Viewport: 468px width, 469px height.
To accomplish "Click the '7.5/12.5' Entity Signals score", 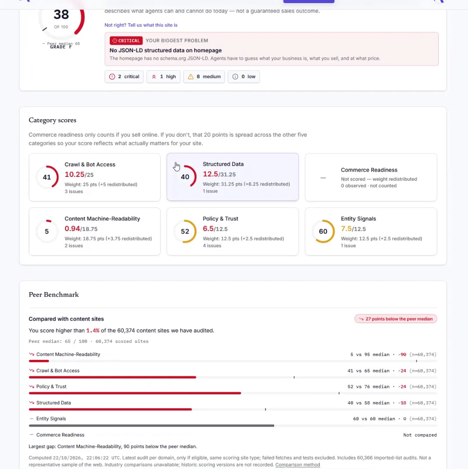I will pyautogui.click(x=353, y=229).
